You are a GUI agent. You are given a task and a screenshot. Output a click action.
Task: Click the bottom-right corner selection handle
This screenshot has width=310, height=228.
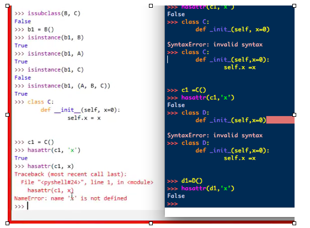[x=294, y=223]
